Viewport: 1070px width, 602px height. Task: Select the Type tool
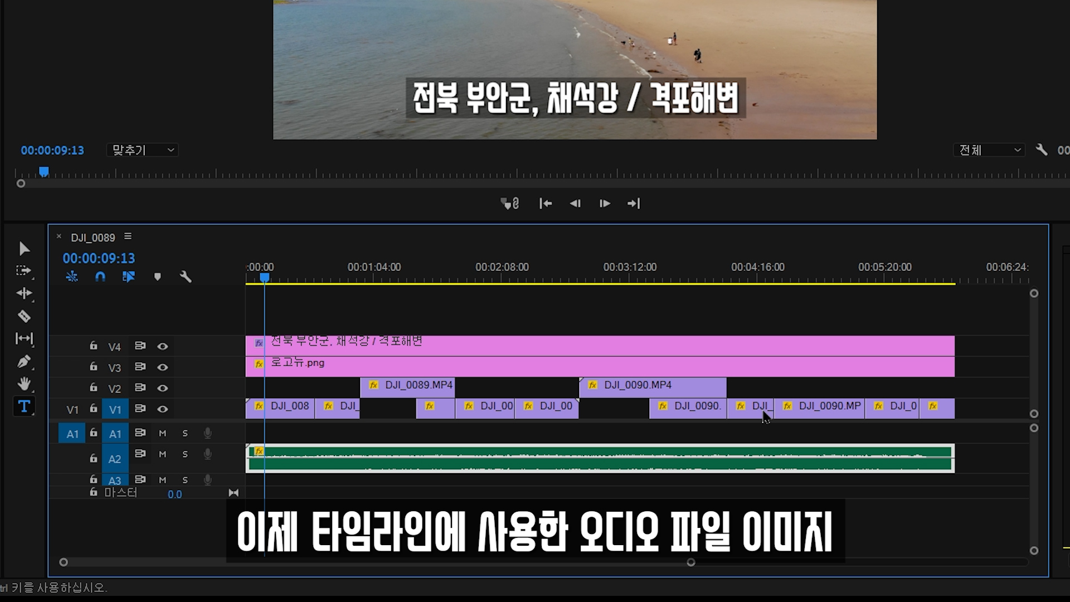coord(24,407)
